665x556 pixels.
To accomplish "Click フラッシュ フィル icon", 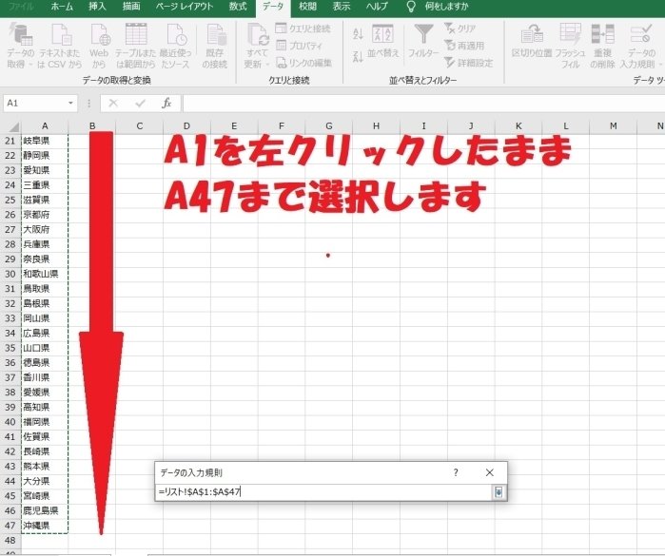I will click(x=570, y=35).
